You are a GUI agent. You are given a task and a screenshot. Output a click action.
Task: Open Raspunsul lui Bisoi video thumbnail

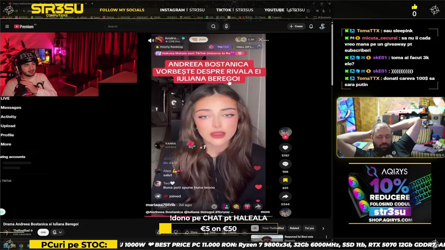tap(267, 238)
